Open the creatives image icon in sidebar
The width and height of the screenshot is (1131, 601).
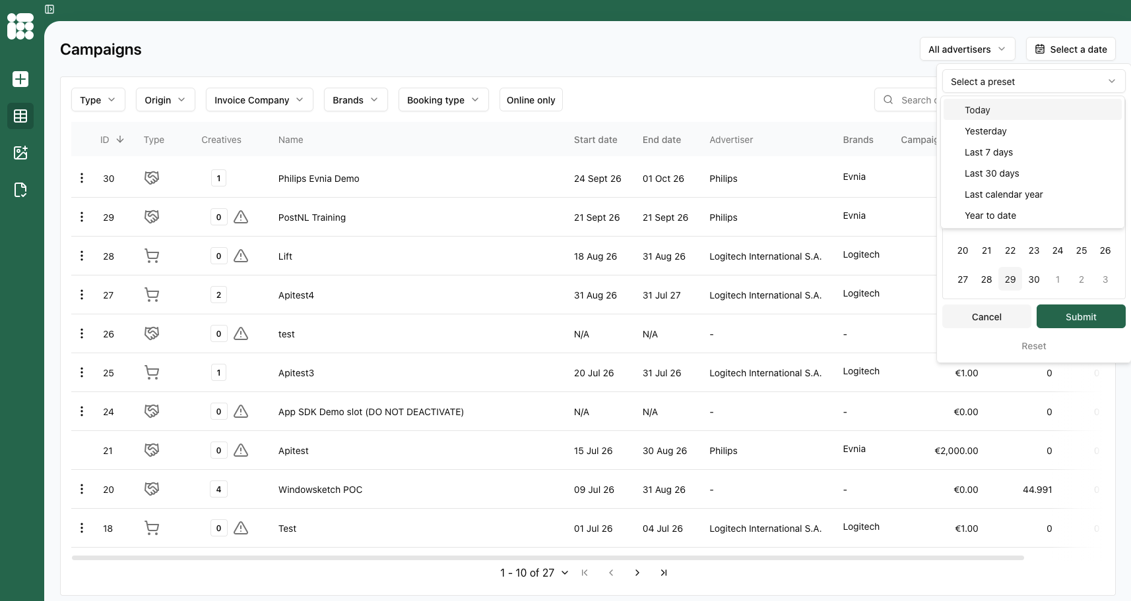click(x=20, y=153)
